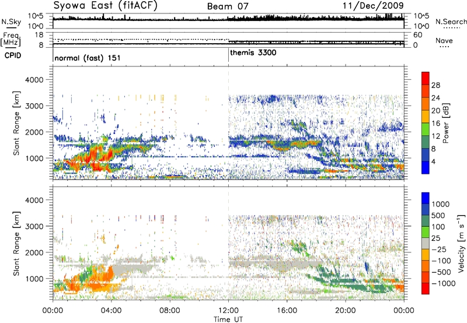Screen dimensions: 467x323
Task: Pick the bright blue top segment of Velocity colorbar
Action: click(426, 198)
